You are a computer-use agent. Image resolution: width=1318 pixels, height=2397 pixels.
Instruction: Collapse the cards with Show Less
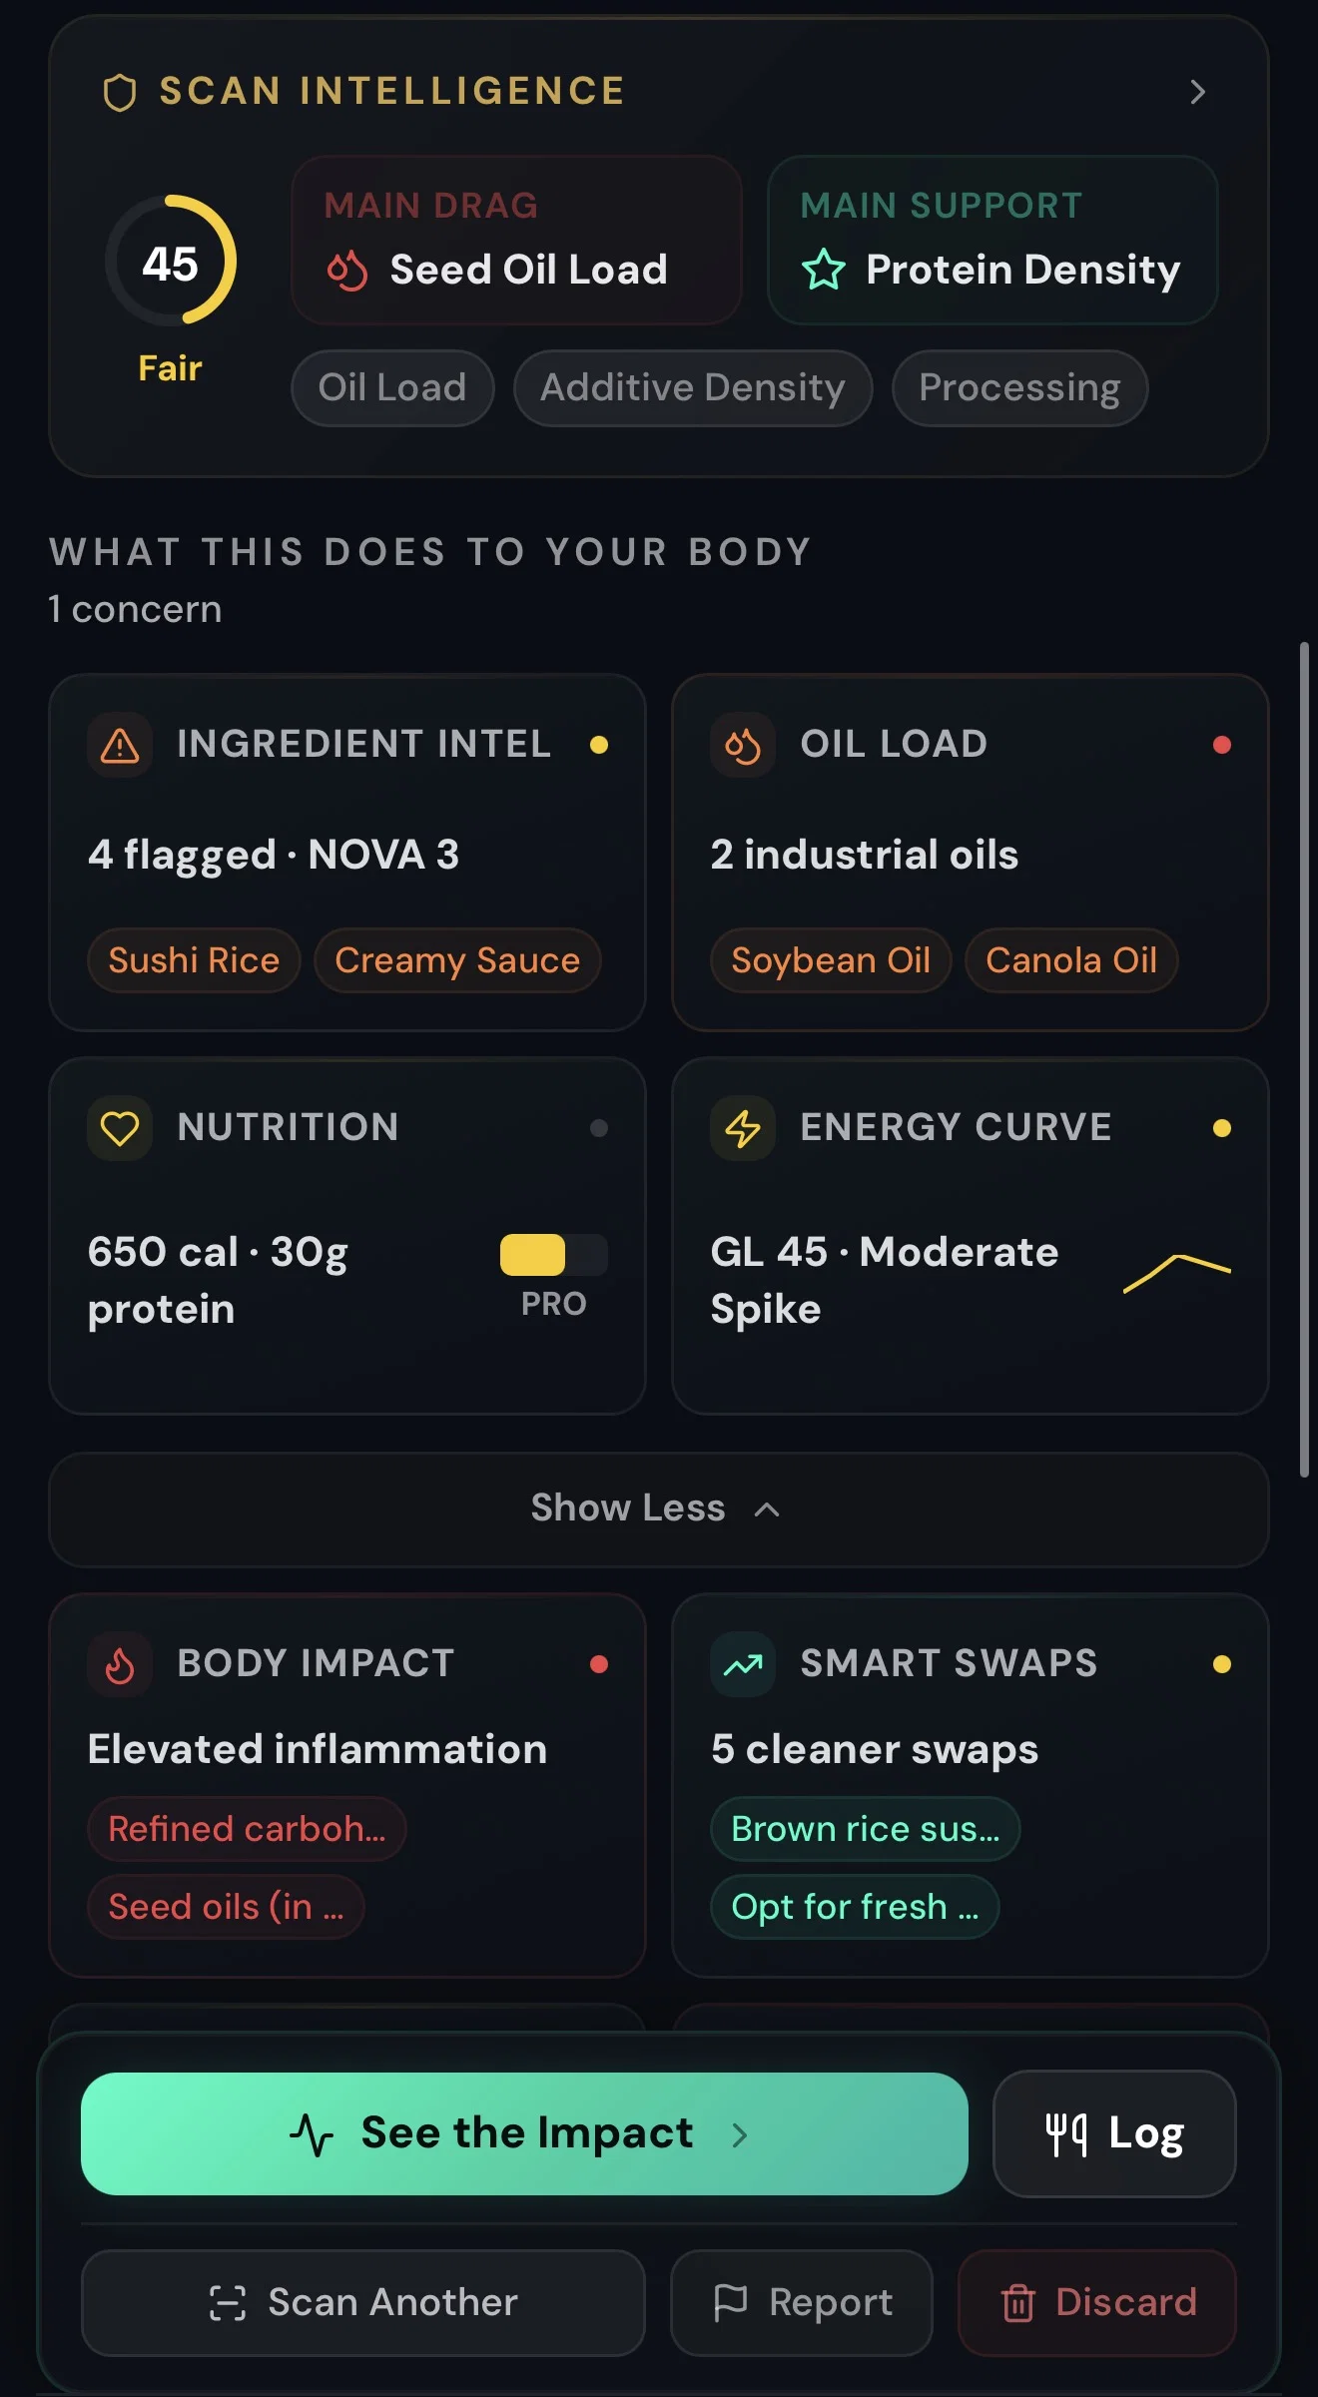pyautogui.click(x=659, y=1508)
